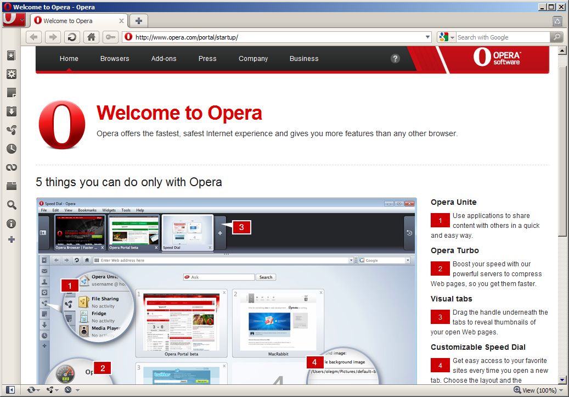
Task: Open the Widgets panel gear icon
Action: pos(11,74)
